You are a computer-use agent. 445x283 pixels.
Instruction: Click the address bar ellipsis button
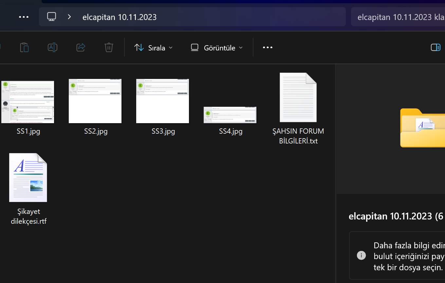(24, 17)
